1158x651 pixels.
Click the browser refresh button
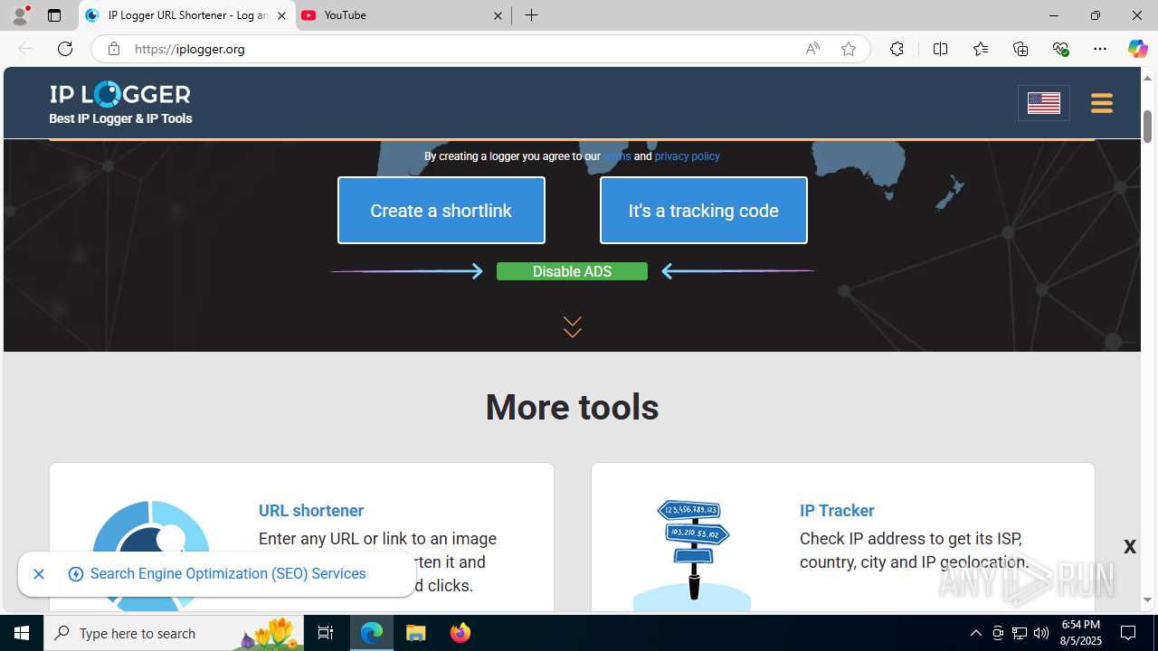point(65,49)
